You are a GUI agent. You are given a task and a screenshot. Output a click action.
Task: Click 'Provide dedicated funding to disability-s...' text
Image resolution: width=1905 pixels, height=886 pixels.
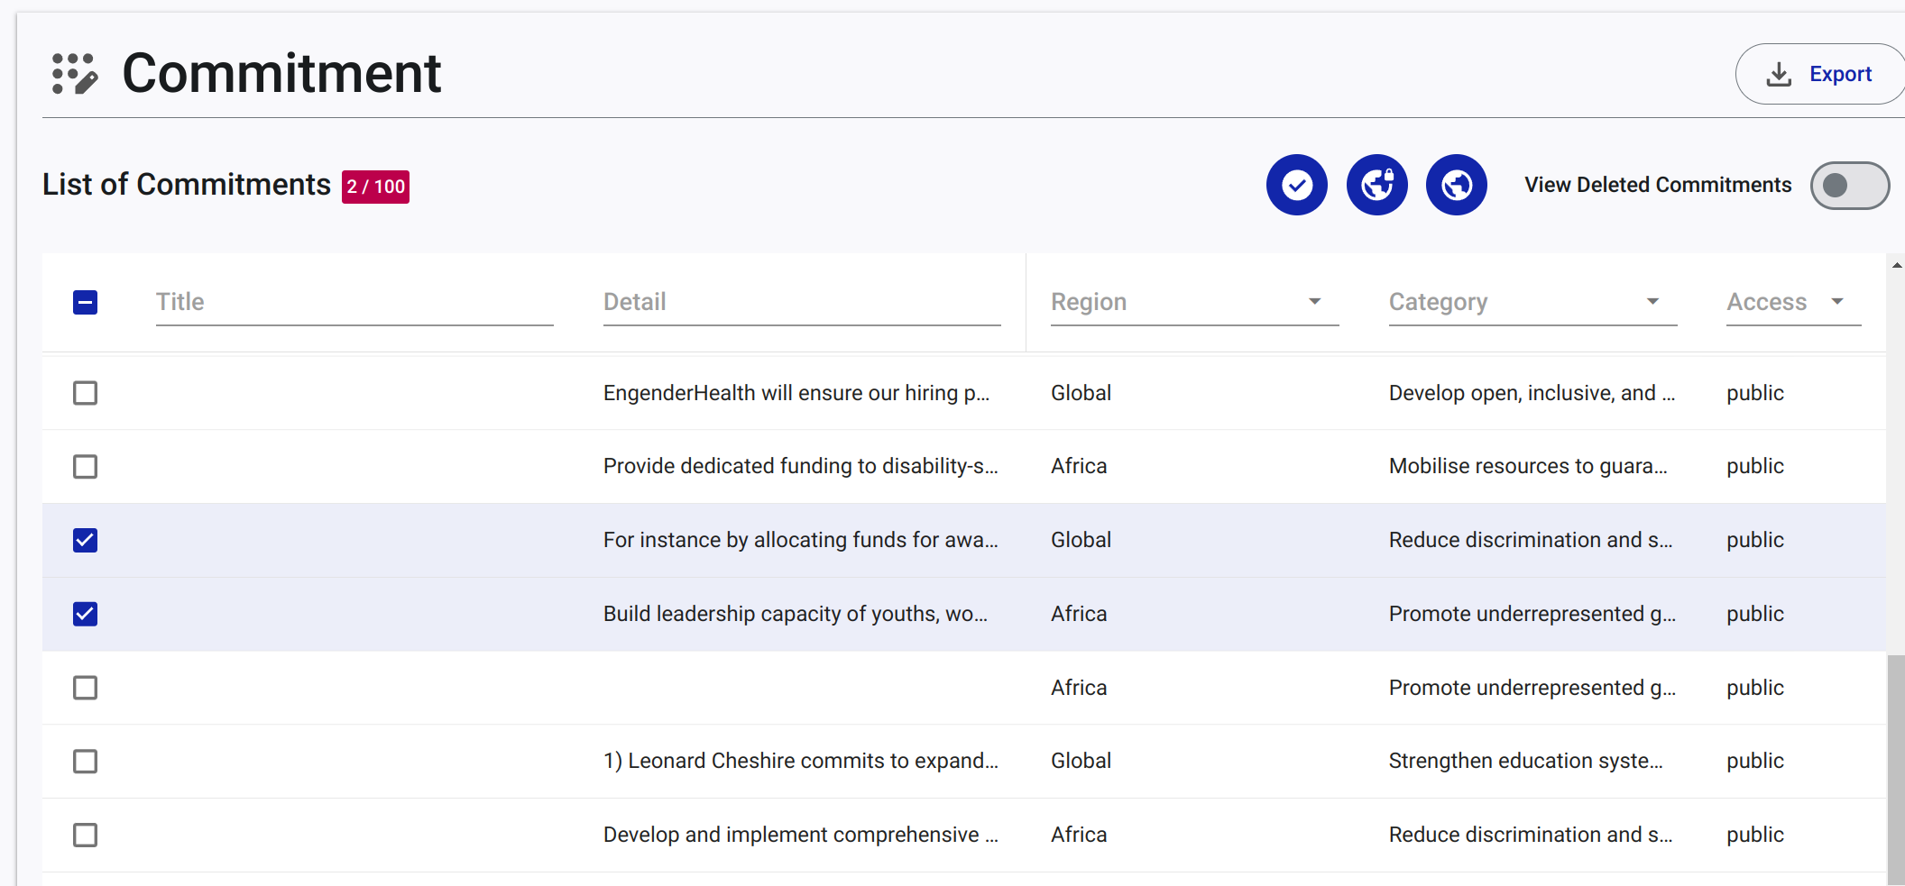[801, 466]
